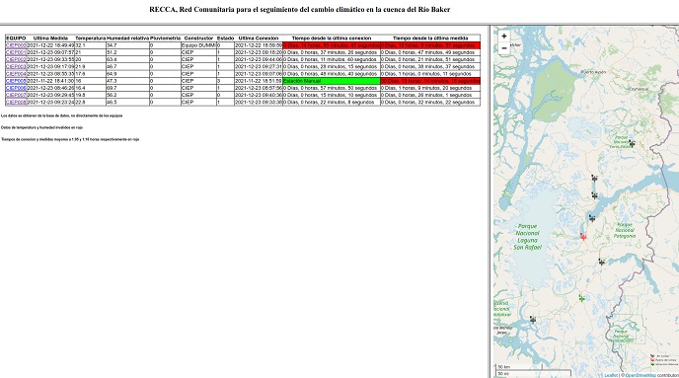
Task: Click station marker just above the red marker
Action: coord(592,218)
